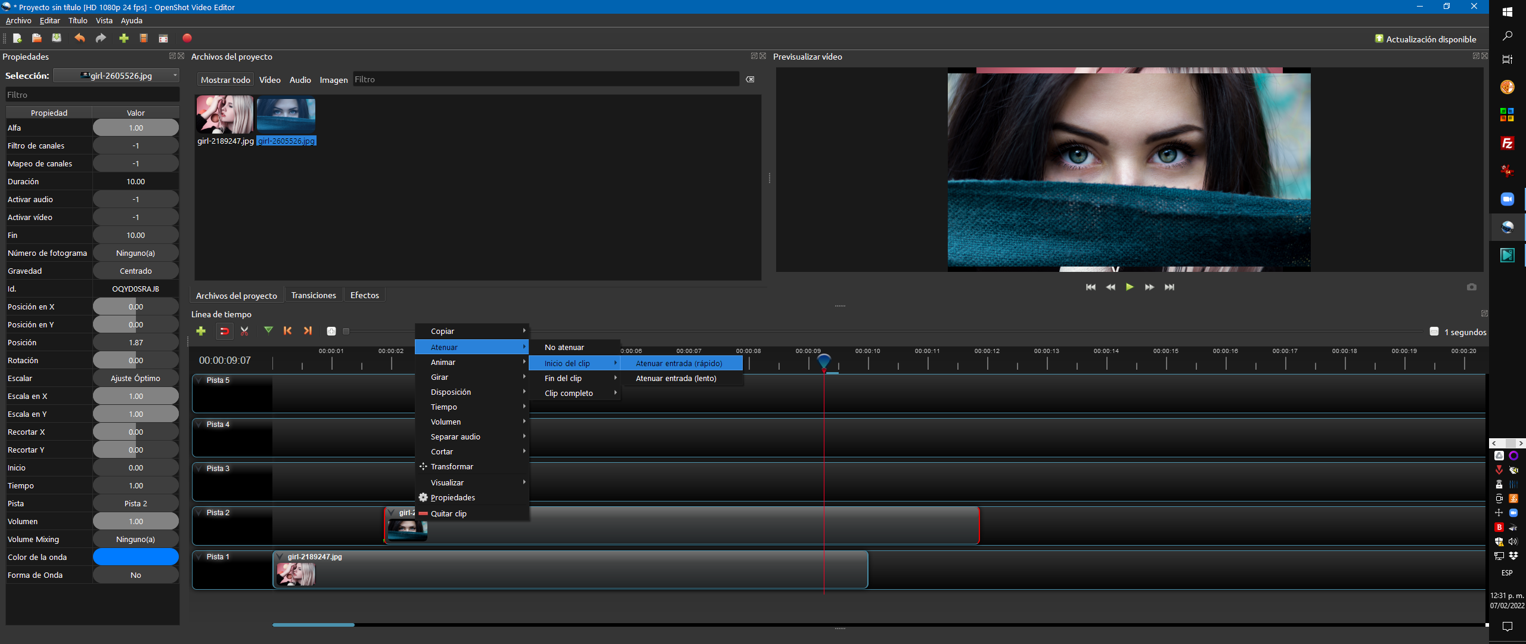This screenshot has height=644, width=1526.
Task: Click the New Project toolbar icon
Action: coord(17,38)
